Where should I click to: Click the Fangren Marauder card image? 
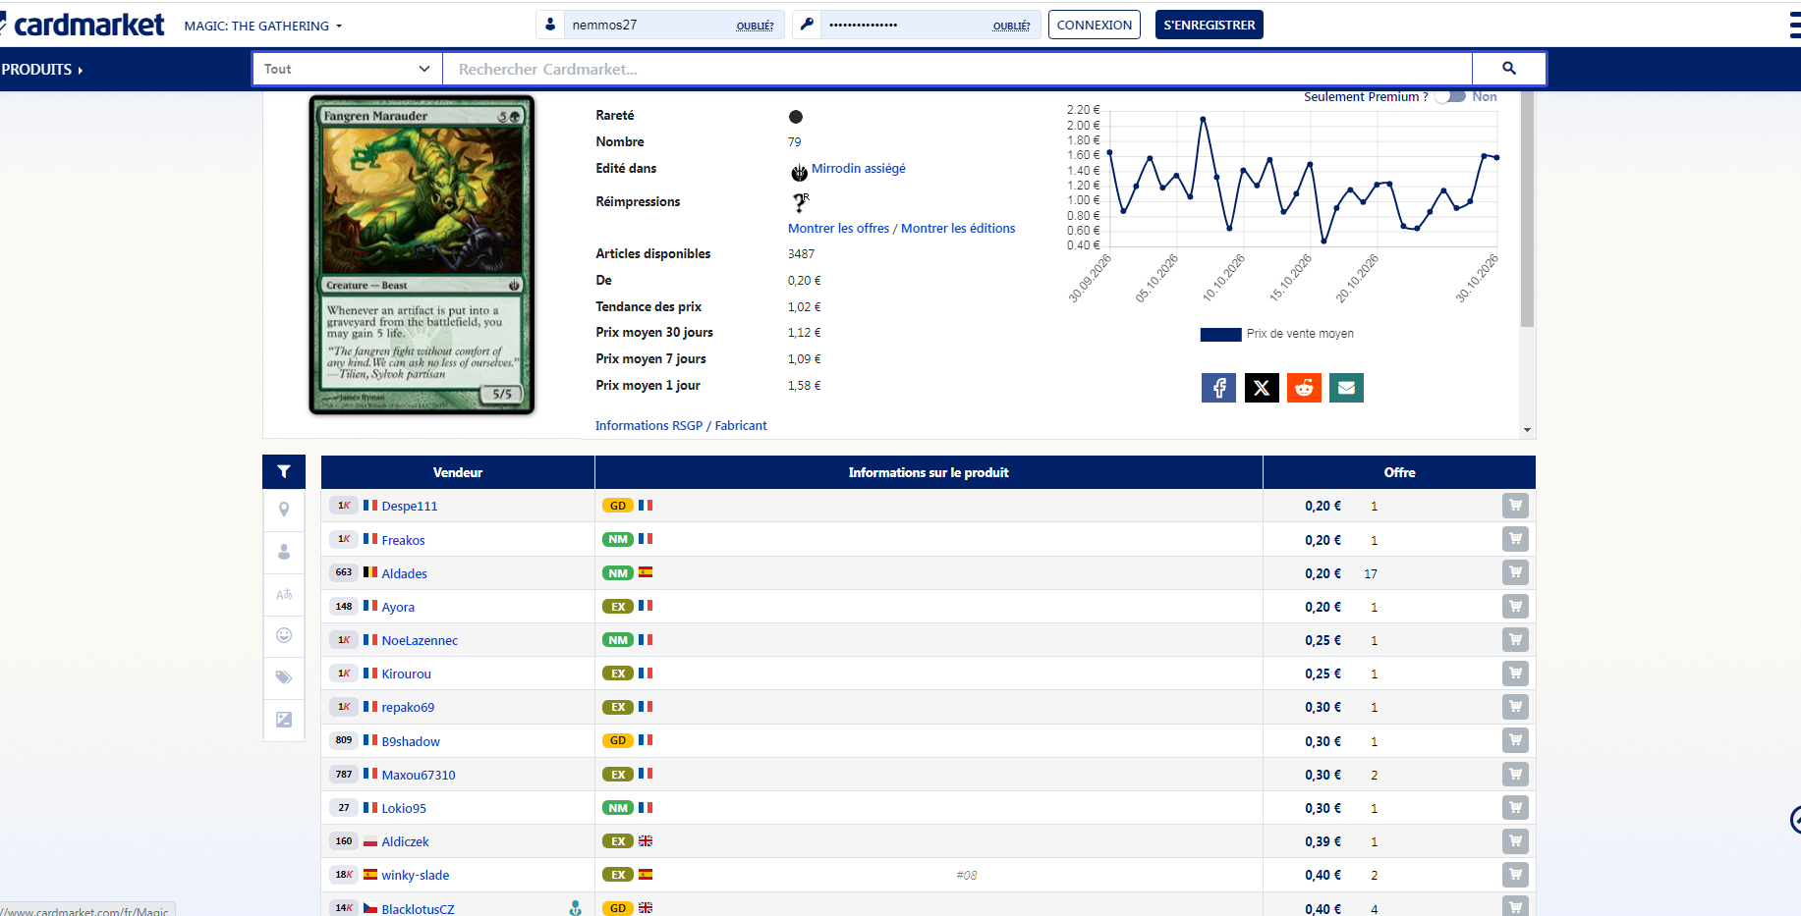click(422, 254)
